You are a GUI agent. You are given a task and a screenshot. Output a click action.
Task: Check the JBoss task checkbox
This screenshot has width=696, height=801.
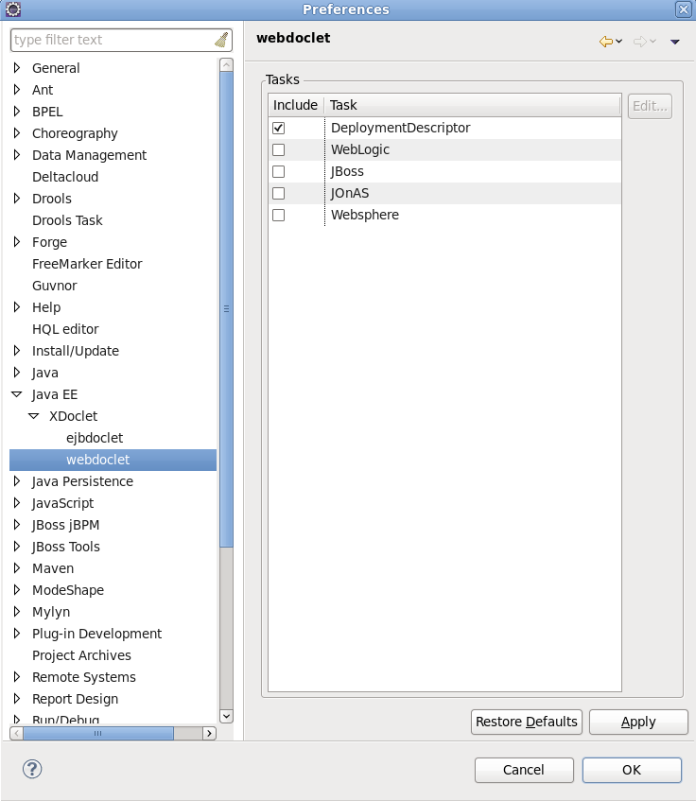point(279,171)
